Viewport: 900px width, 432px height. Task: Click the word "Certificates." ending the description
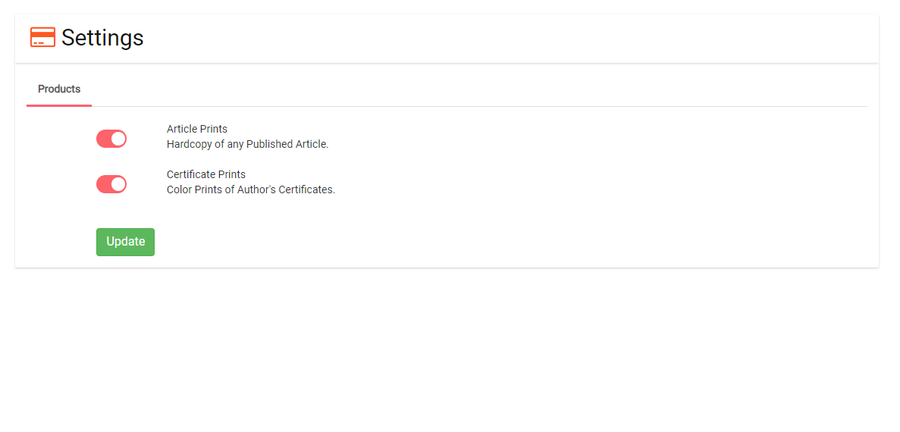coord(307,189)
